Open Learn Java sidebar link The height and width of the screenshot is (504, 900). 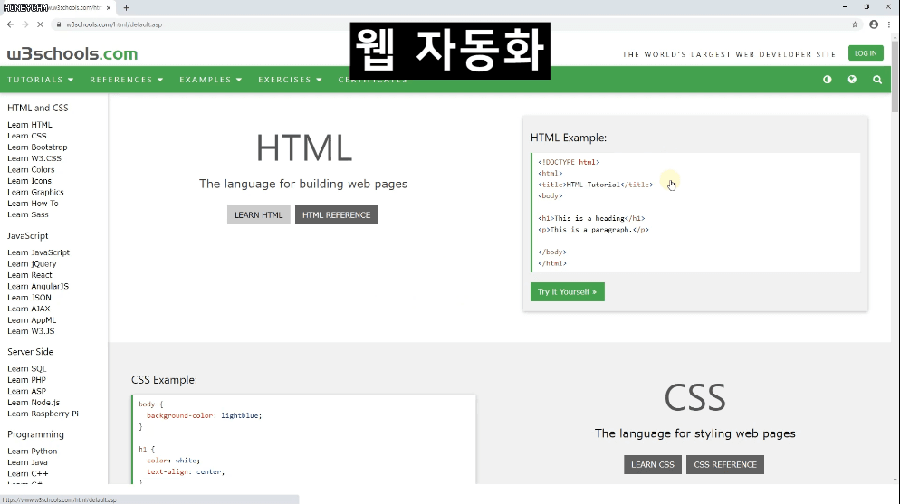[27, 462]
